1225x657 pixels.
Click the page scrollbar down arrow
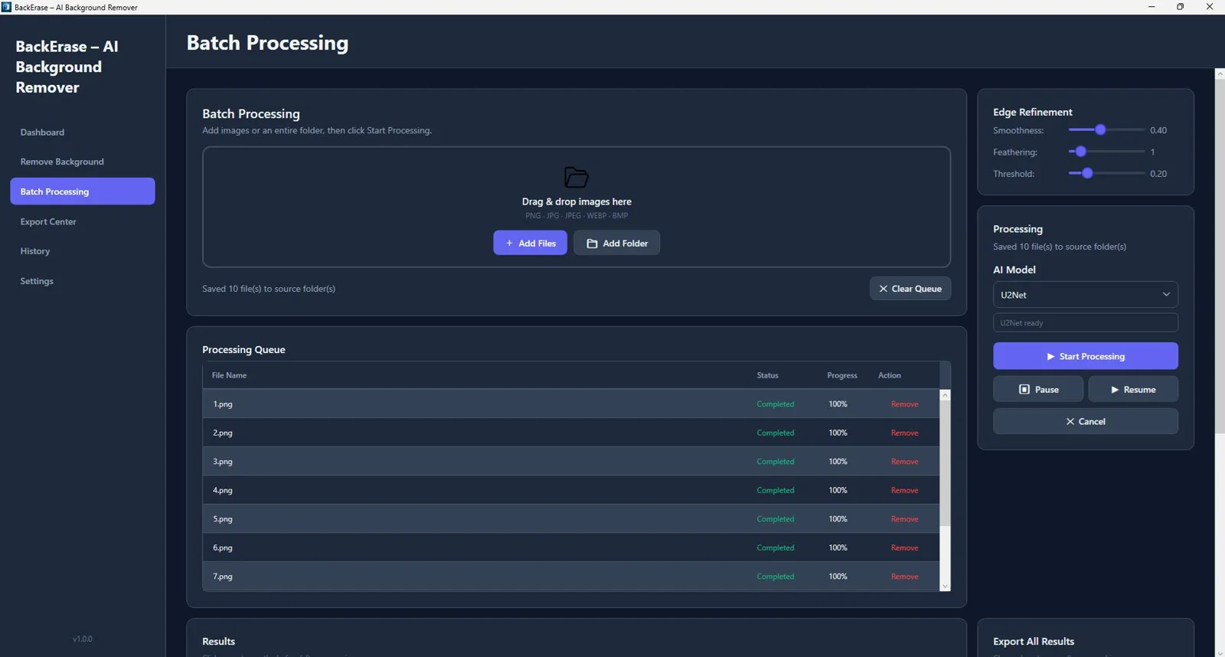tap(1220, 652)
